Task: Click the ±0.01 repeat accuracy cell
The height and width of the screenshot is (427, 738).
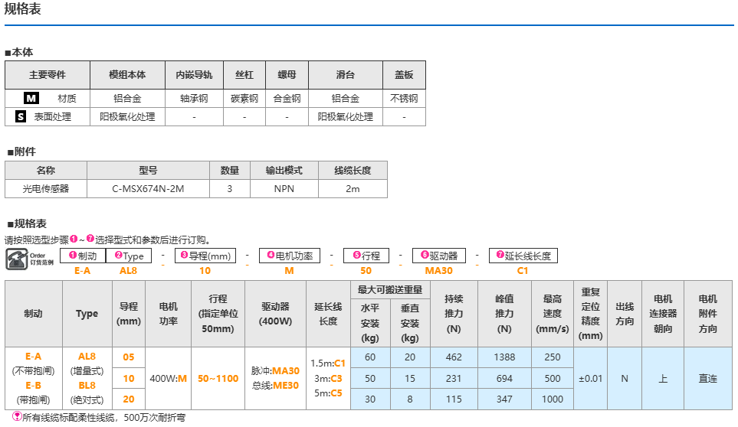Action: (x=590, y=379)
